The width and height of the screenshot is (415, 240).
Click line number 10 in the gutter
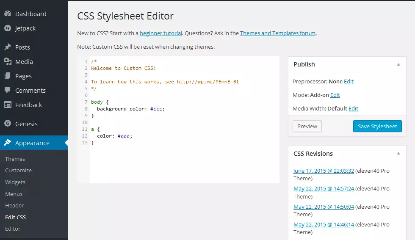(x=84, y=122)
